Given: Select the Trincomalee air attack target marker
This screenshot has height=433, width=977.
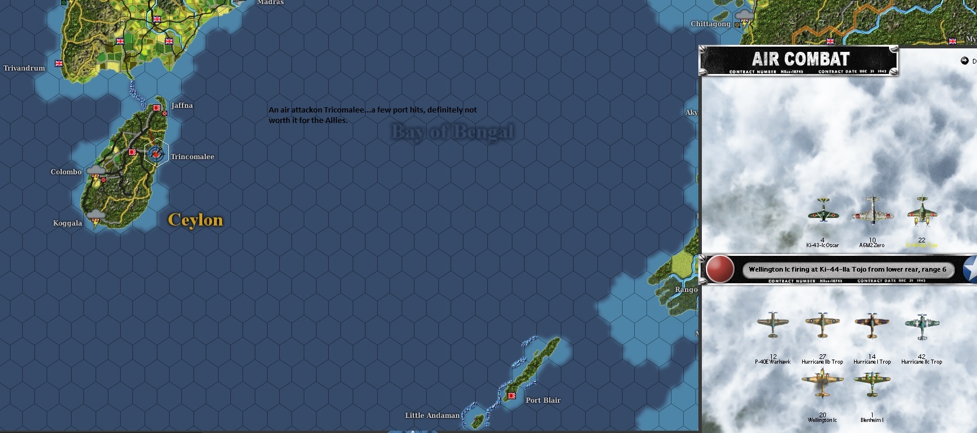Looking at the screenshot, I should pos(156,154).
